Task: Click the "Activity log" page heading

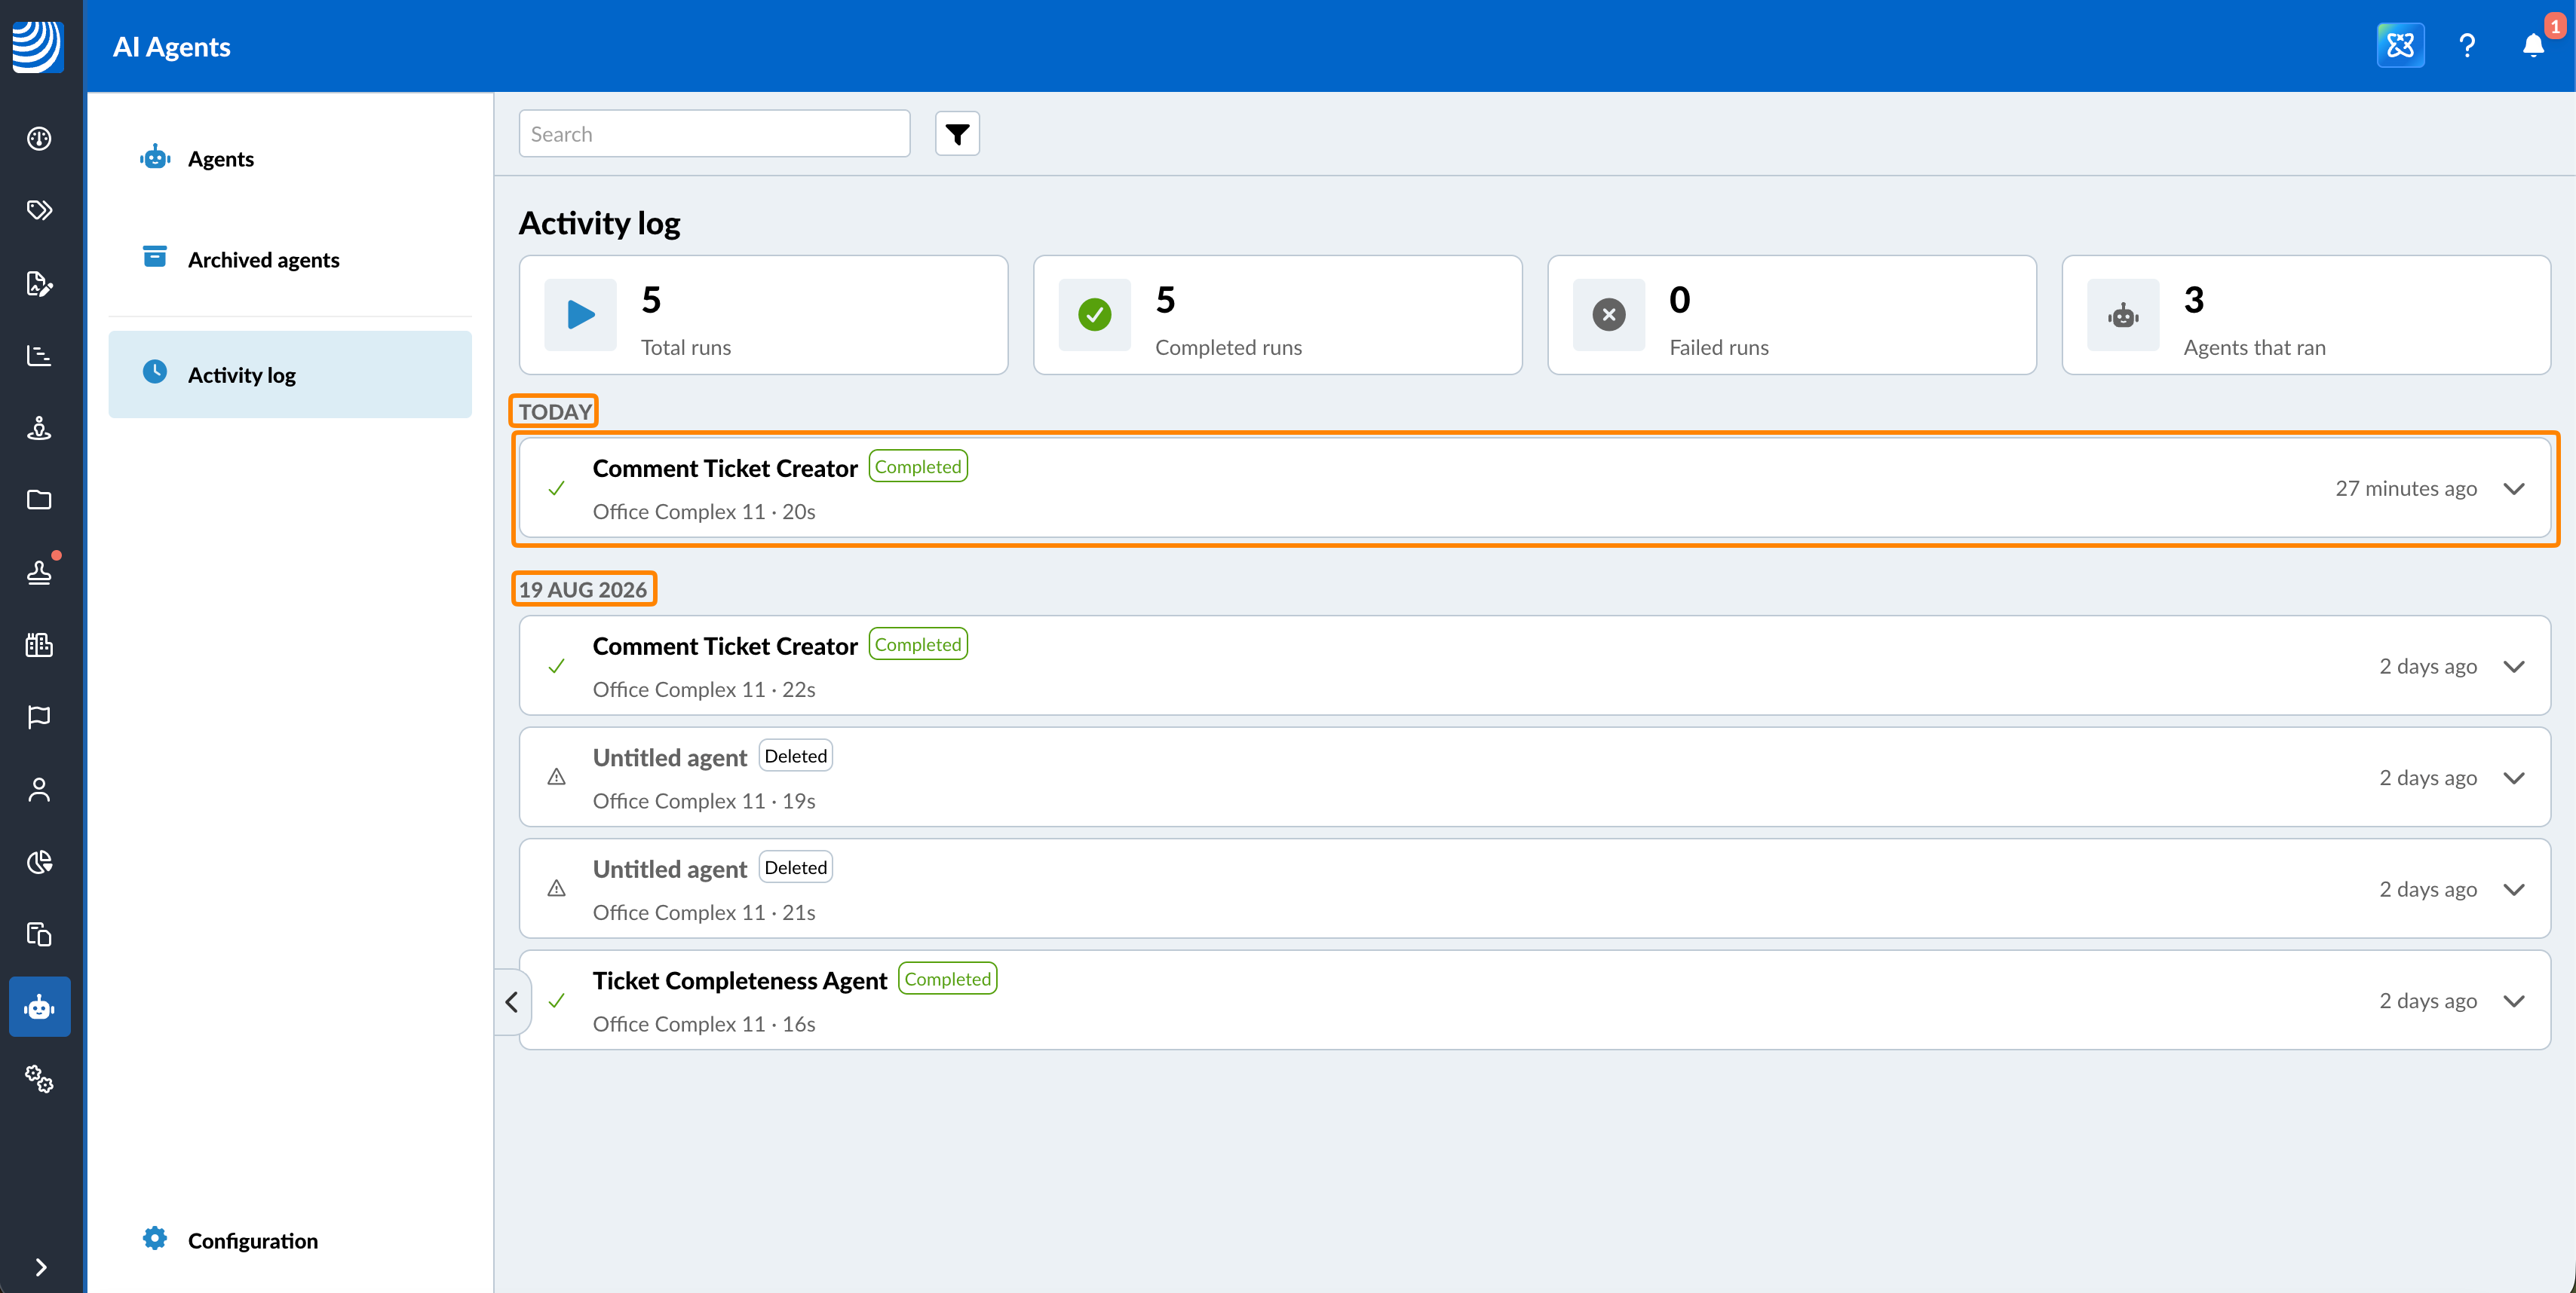Action: tap(599, 223)
